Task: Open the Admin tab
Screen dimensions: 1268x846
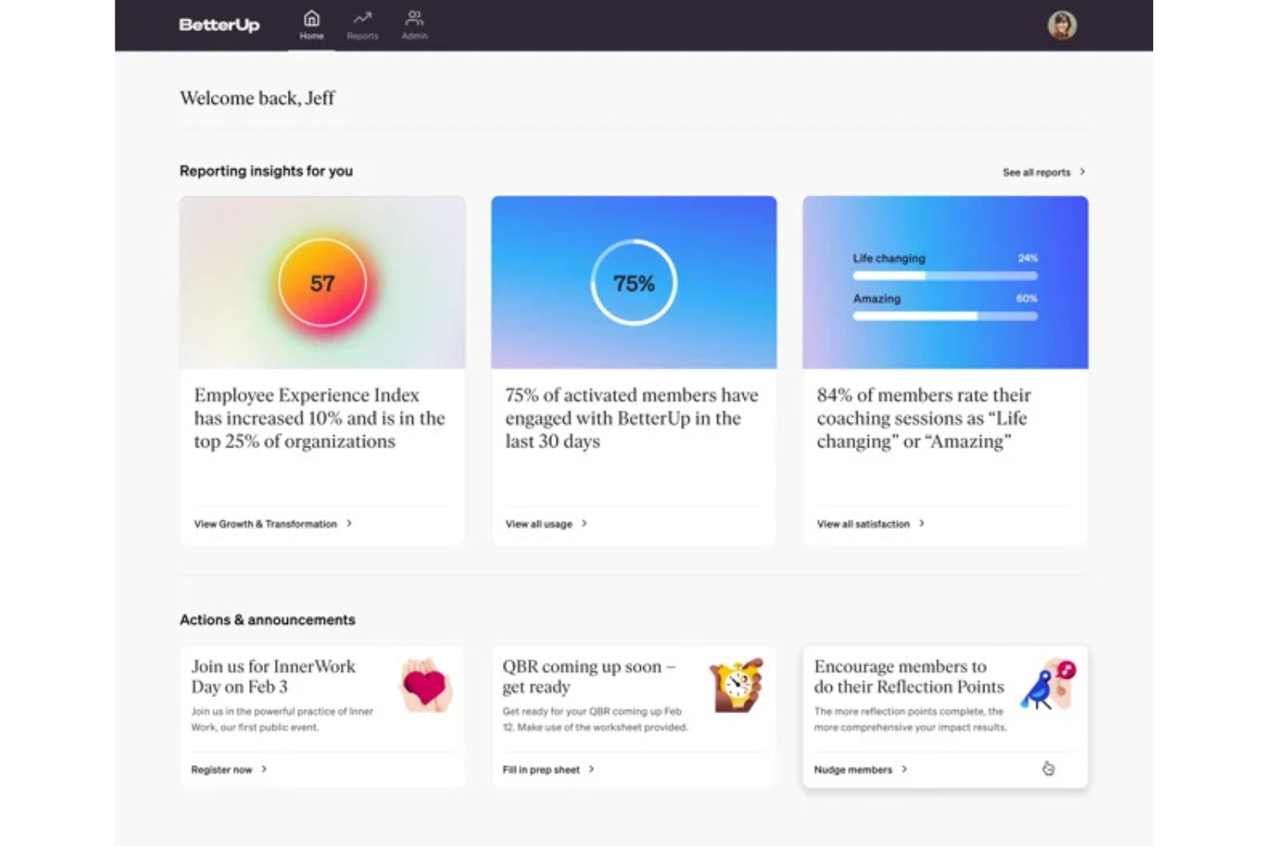Action: pos(415,25)
